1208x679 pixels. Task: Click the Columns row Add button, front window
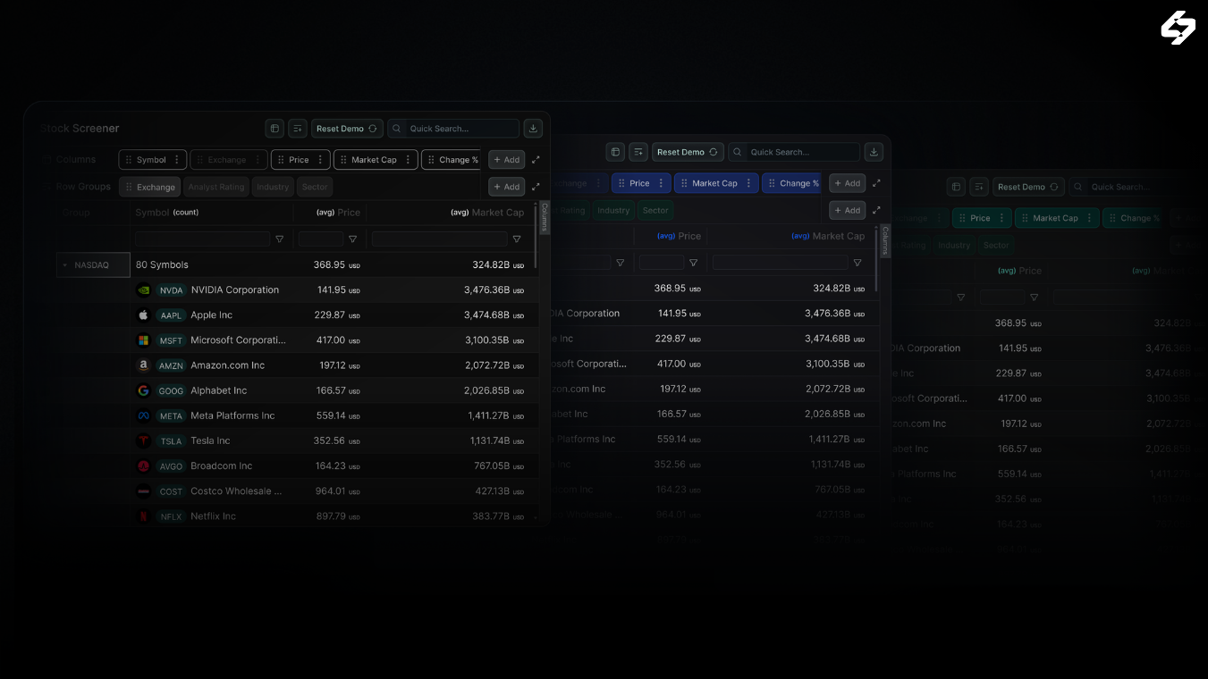[506, 160]
